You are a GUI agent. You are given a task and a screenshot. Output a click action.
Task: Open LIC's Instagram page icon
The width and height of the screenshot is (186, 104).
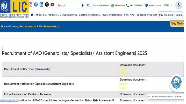30,4
